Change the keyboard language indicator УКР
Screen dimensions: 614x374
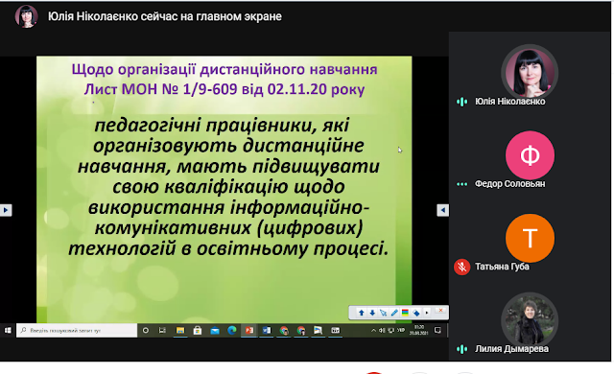tap(401, 330)
